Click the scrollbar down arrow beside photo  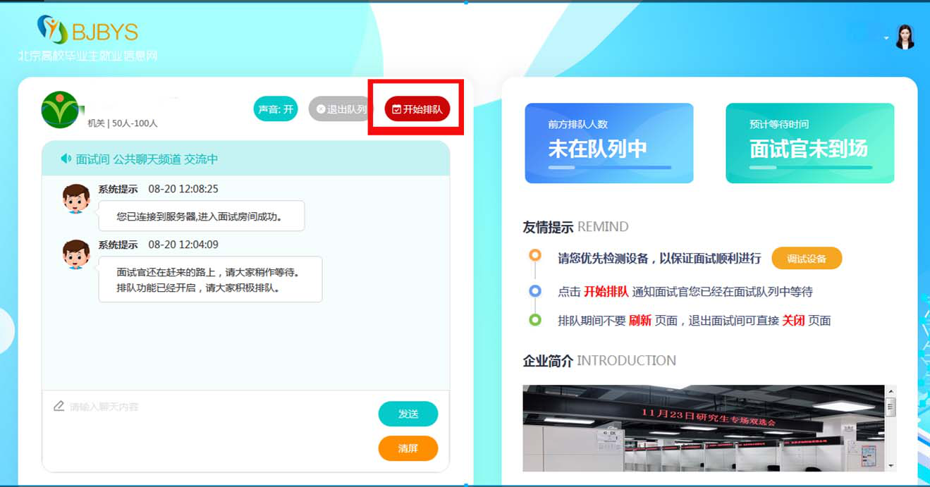891,466
